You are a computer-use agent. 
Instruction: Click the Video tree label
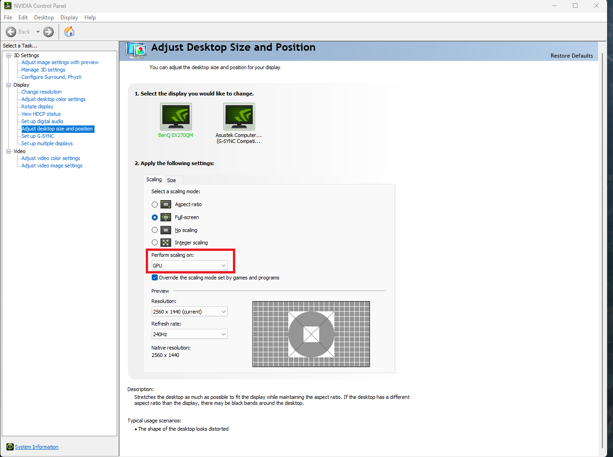pyautogui.click(x=19, y=151)
